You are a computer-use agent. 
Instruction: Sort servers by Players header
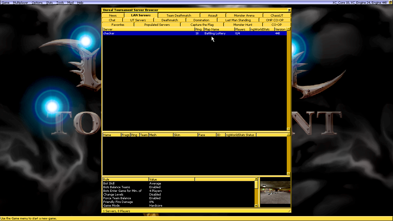242,29
